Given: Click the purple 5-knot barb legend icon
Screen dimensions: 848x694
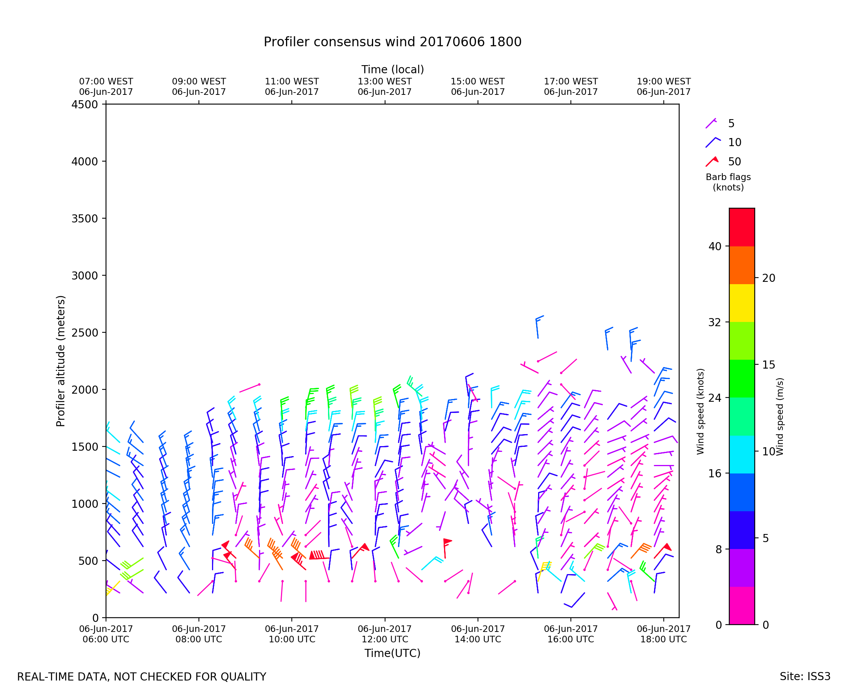Looking at the screenshot, I should tap(711, 123).
